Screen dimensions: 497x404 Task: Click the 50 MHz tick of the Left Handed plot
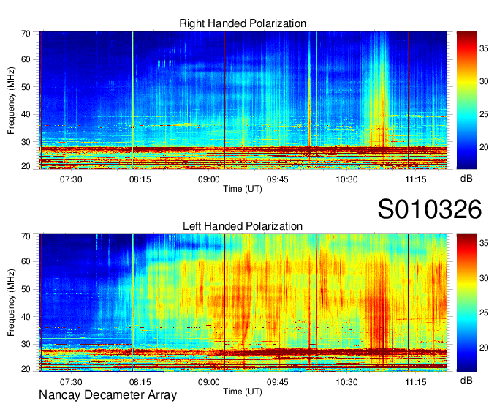click(x=26, y=289)
